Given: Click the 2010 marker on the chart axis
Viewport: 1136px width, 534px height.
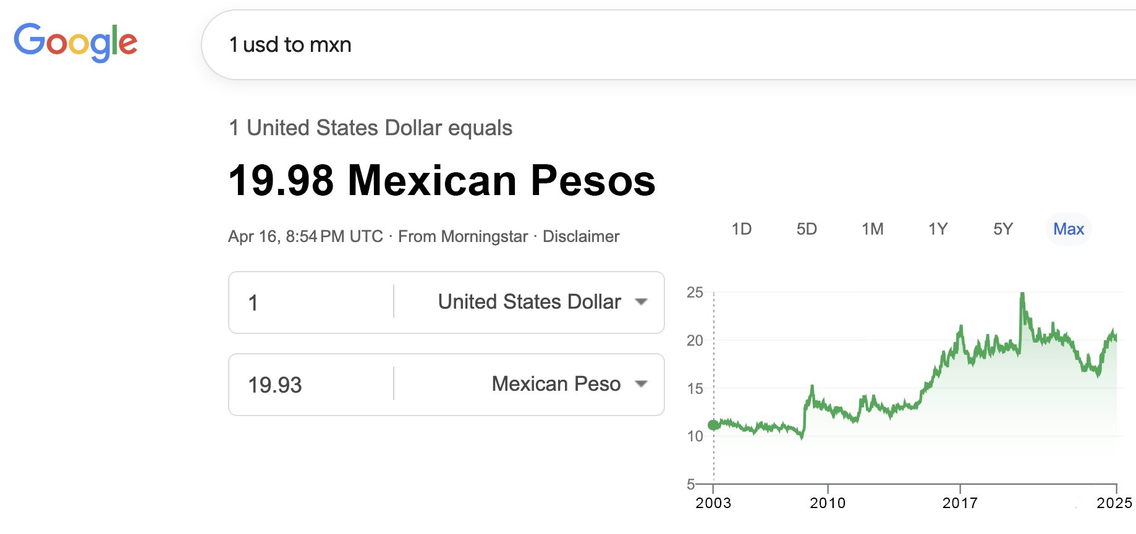Looking at the screenshot, I should tap(828, 503).
